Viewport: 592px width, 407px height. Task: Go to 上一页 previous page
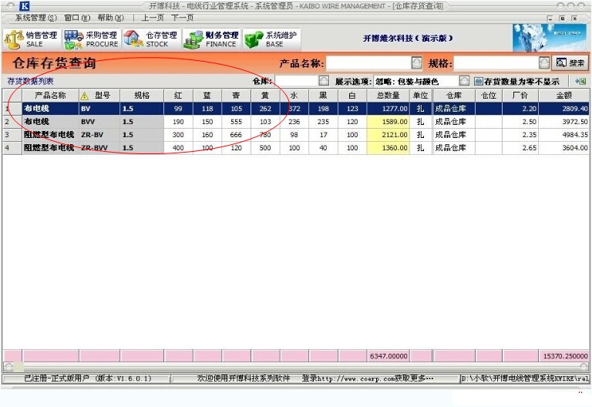(x=153, y=18)
